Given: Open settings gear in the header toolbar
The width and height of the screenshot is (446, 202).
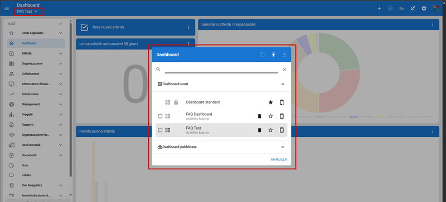Looking at the screenshot, I should coord(424,8).
